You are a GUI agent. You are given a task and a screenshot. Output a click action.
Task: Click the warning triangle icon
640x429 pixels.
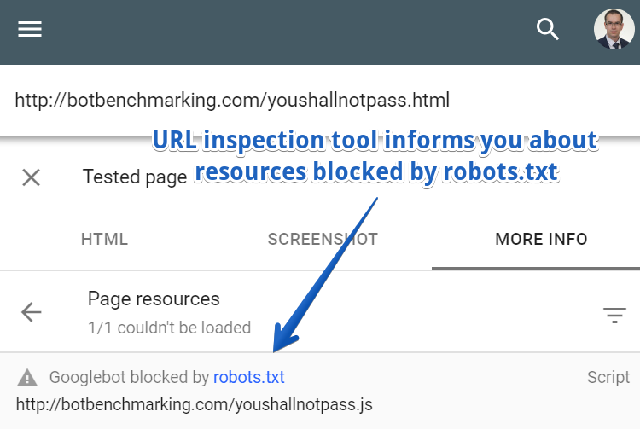pos(27,377)
